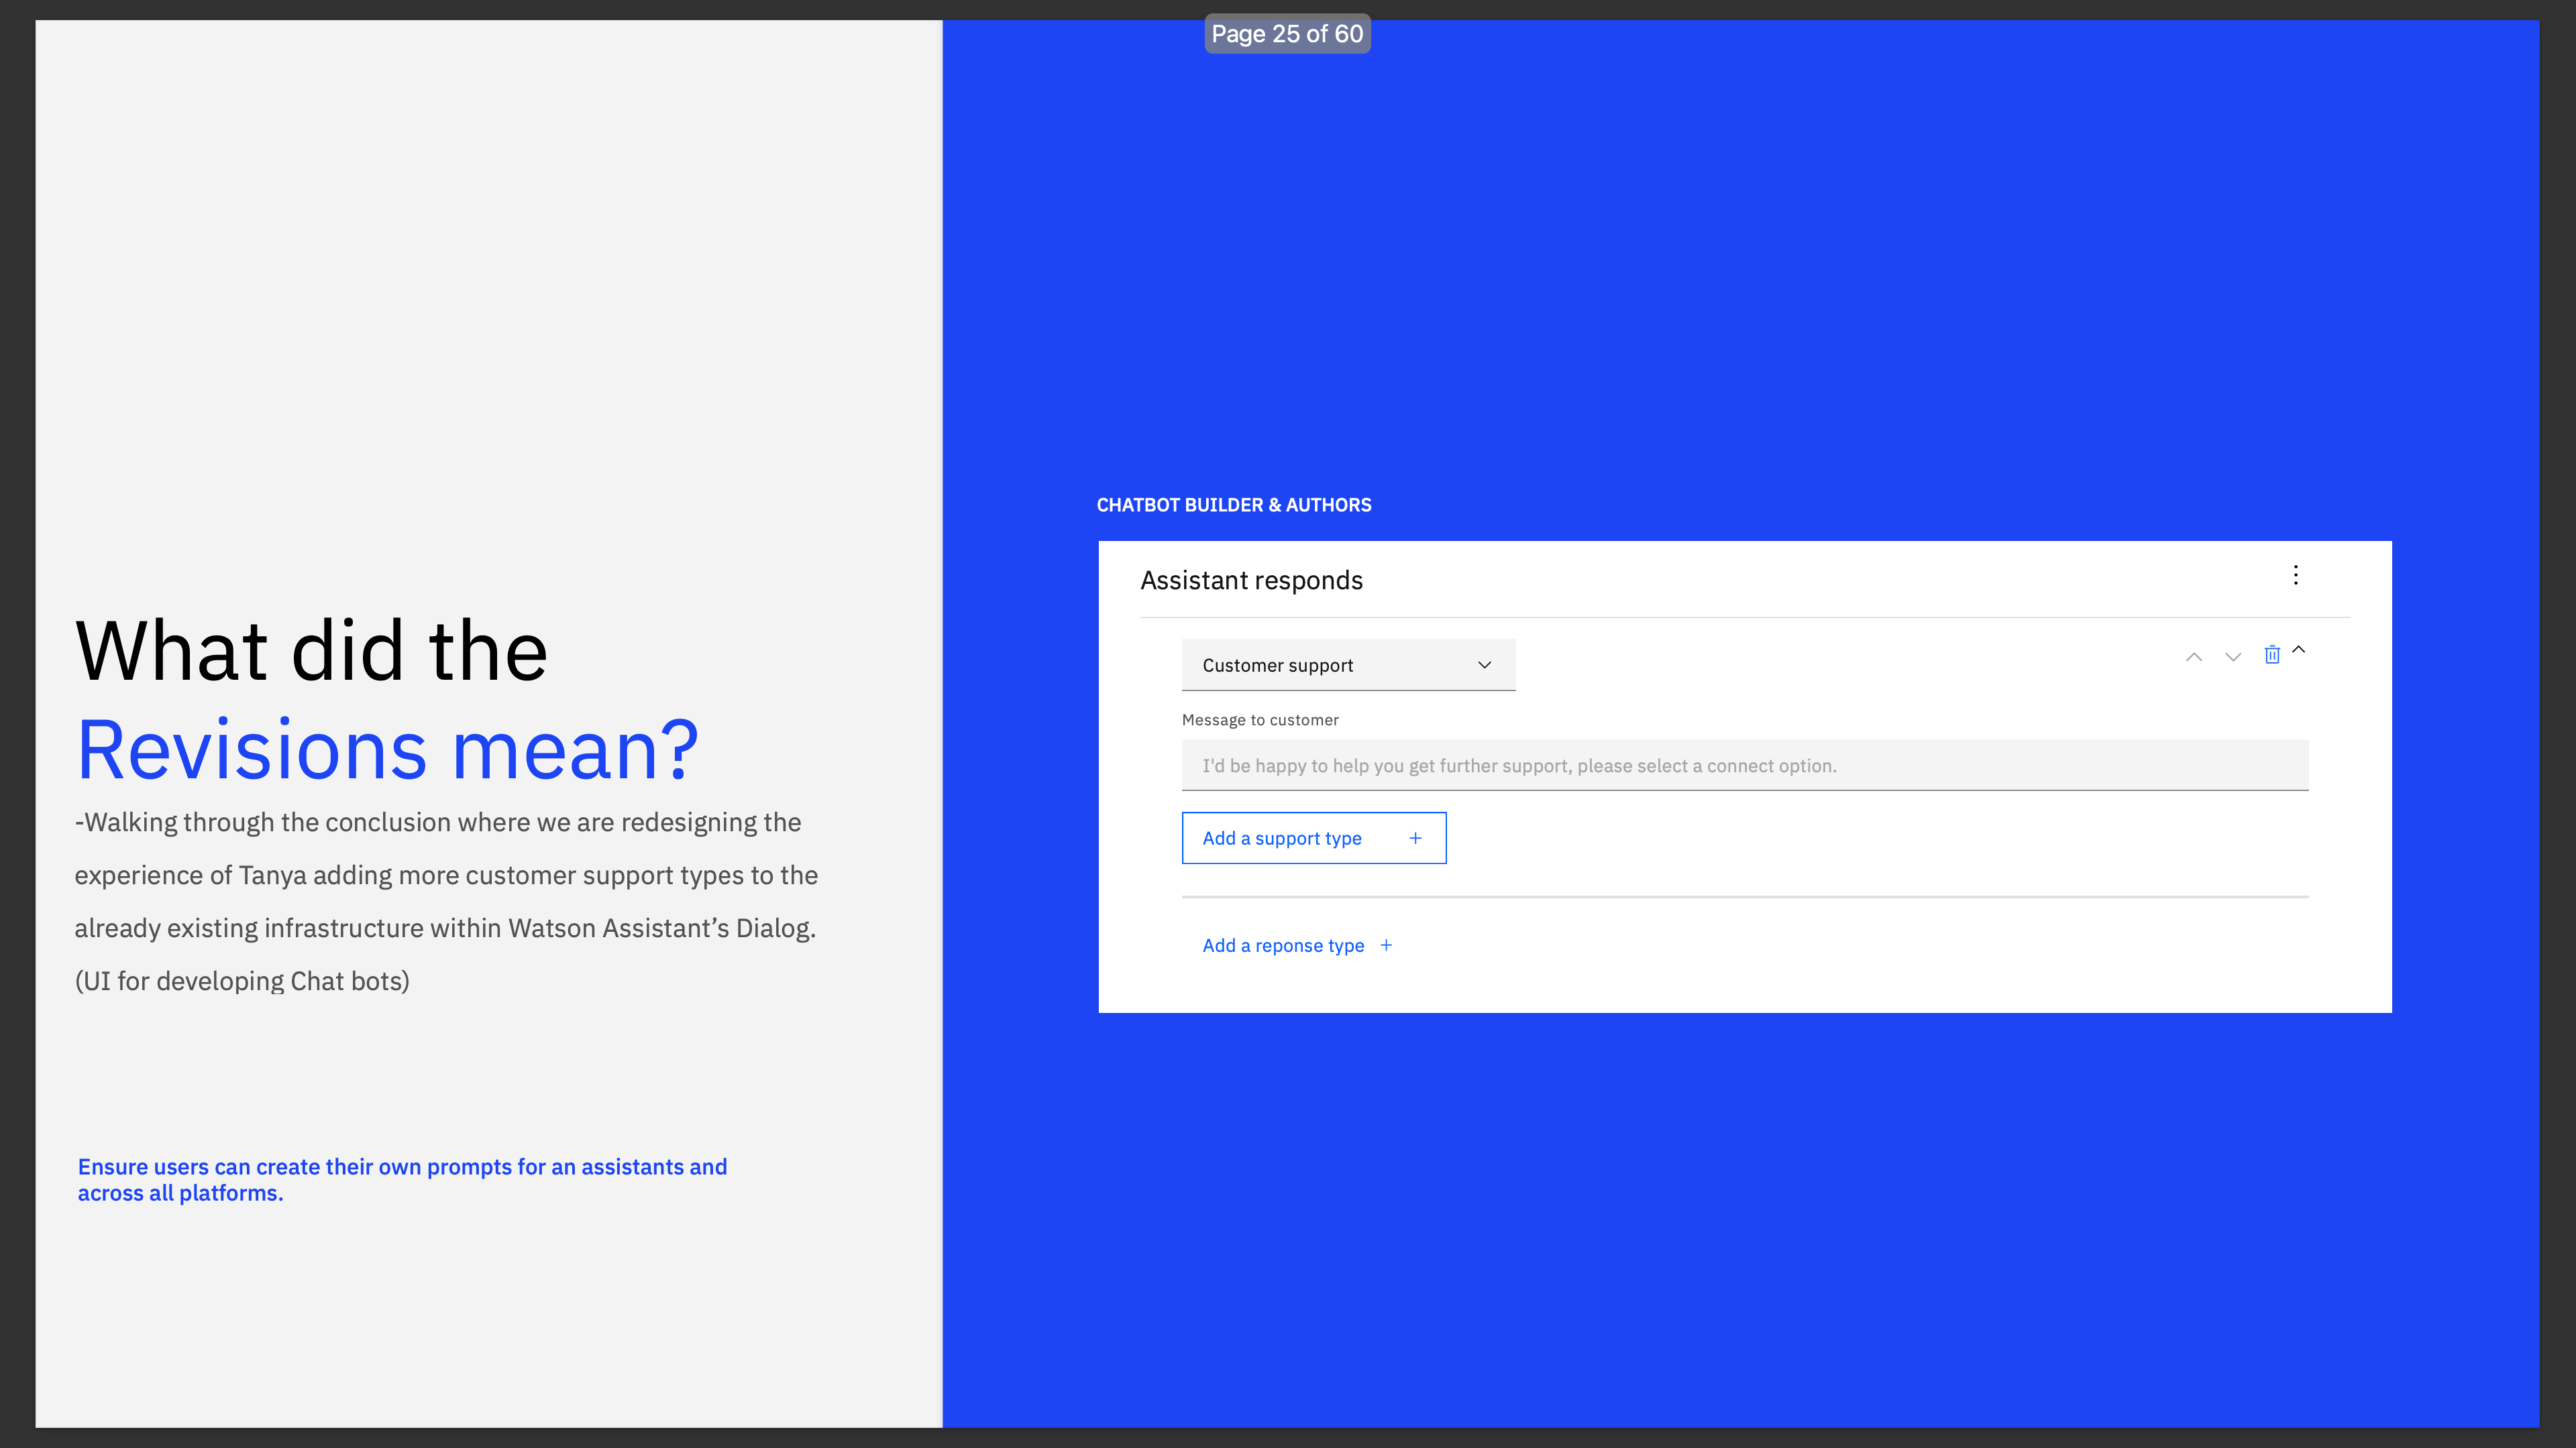Collapse the response with the small caret
The image size is (2576, 1448).
coord(2299,650)
